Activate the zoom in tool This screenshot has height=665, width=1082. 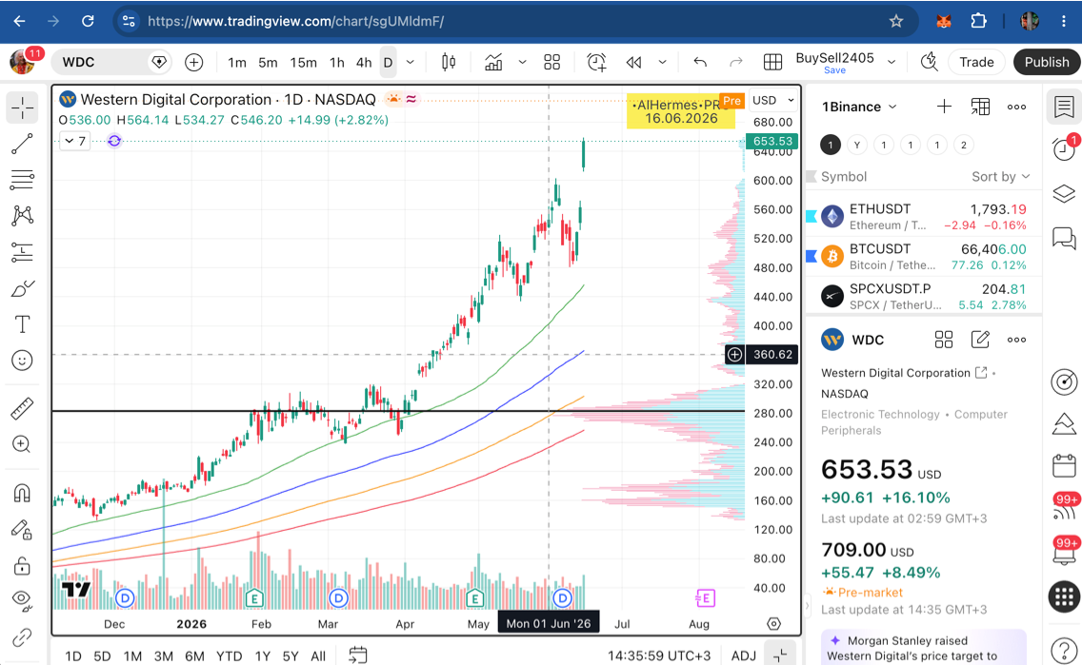tap(22, 444)
